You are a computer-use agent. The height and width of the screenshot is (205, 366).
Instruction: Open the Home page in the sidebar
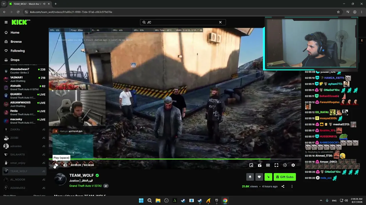click(24, 32)
